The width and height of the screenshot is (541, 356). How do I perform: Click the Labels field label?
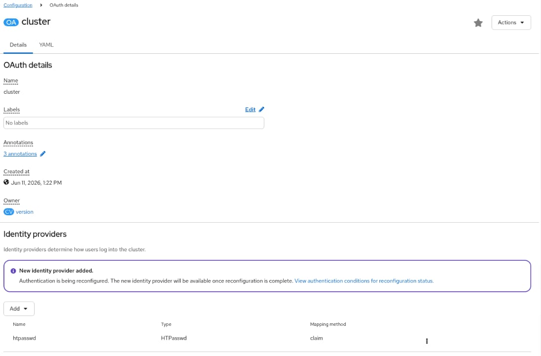click(x=12, y=110)
